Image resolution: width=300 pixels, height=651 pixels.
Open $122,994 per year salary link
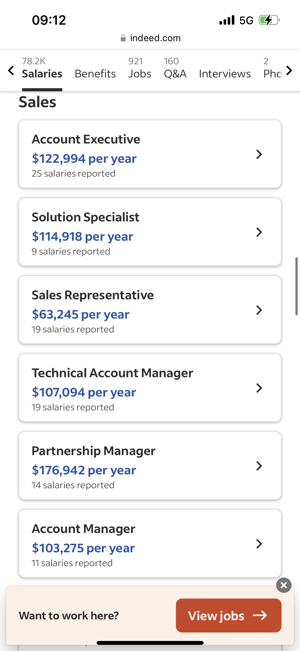(x=84, y=159)
